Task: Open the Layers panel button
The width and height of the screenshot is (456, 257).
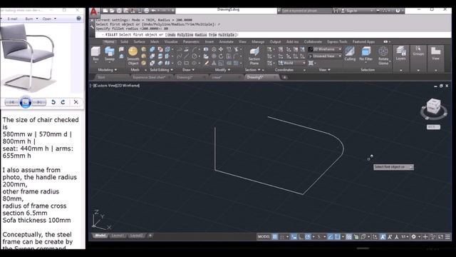Action: pyautogui.click(x=400, y=54)
